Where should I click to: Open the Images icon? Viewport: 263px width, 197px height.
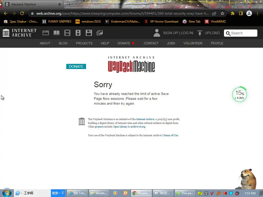click(100, 33)
